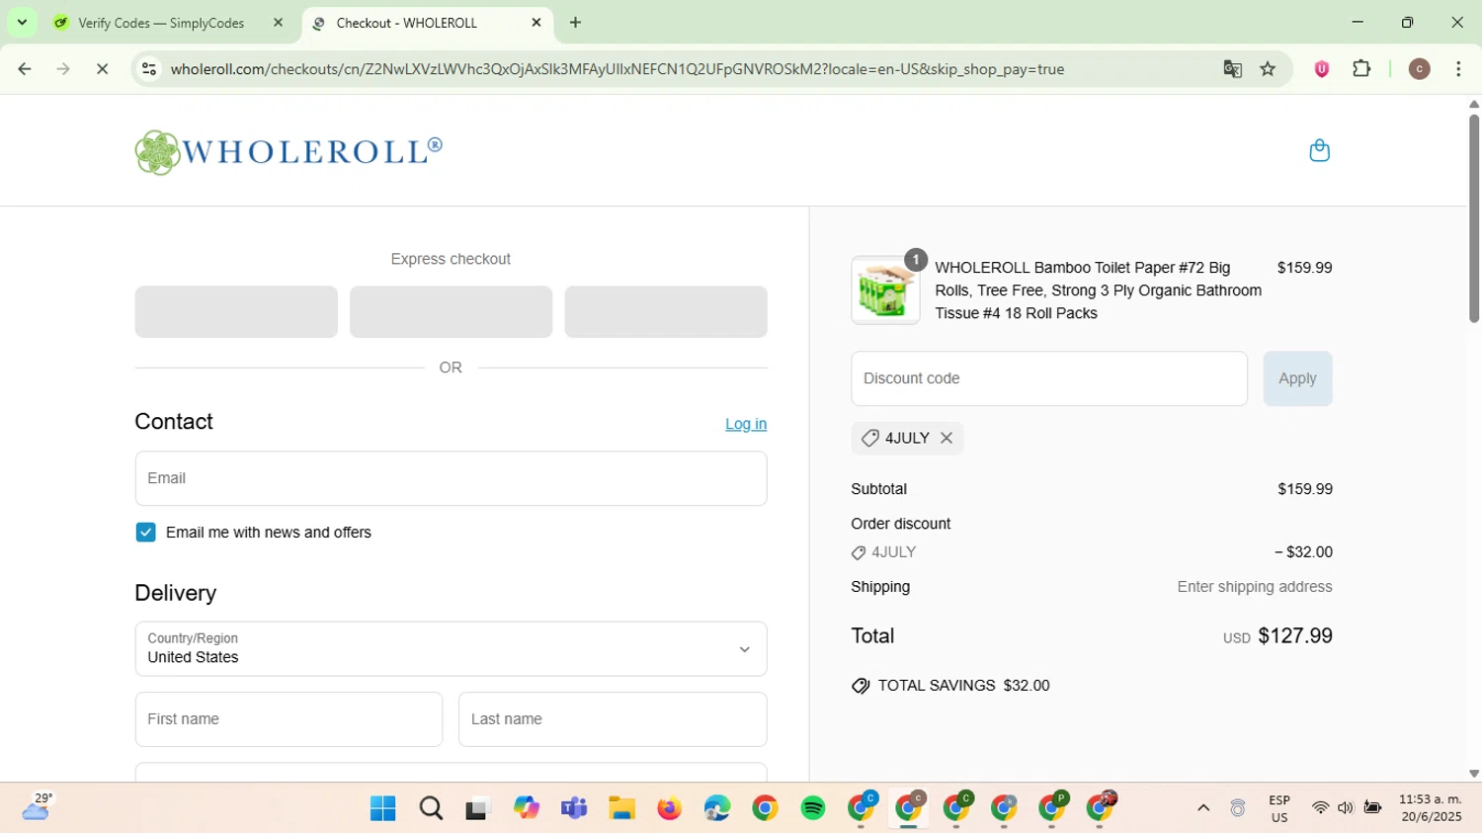1482x833 pixels.
Task: Click the TOTAL SAVINGS $32.00 text
Action: pyautogui.click(x=963, y=686)
